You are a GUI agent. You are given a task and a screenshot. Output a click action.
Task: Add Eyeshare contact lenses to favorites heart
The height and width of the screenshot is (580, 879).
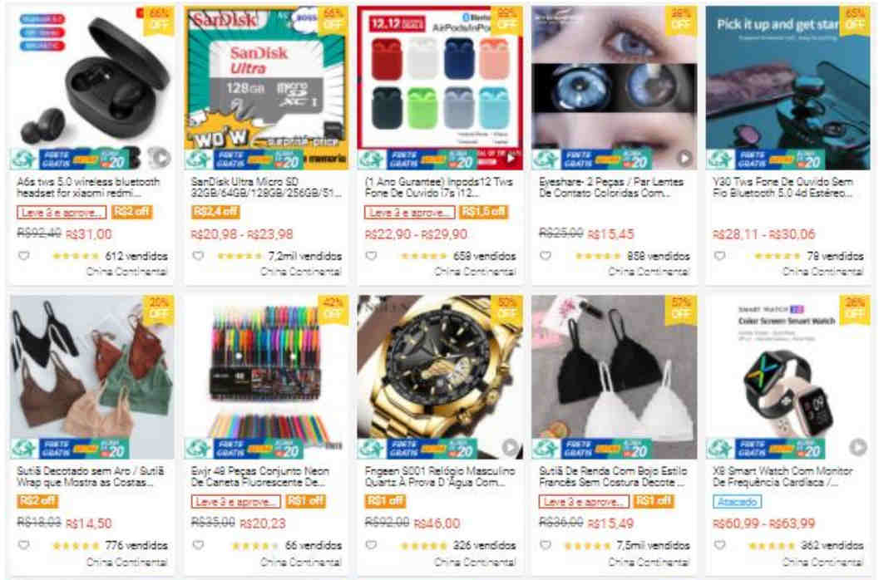pos(546,256)
